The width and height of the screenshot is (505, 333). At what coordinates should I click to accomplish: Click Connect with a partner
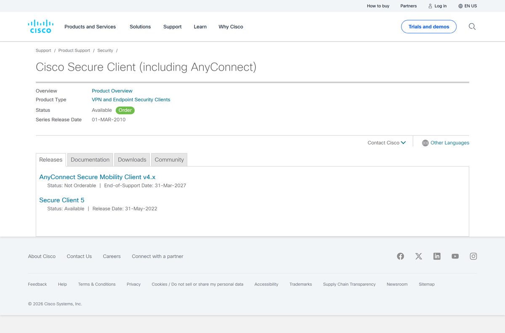click(x=157, y=256)
